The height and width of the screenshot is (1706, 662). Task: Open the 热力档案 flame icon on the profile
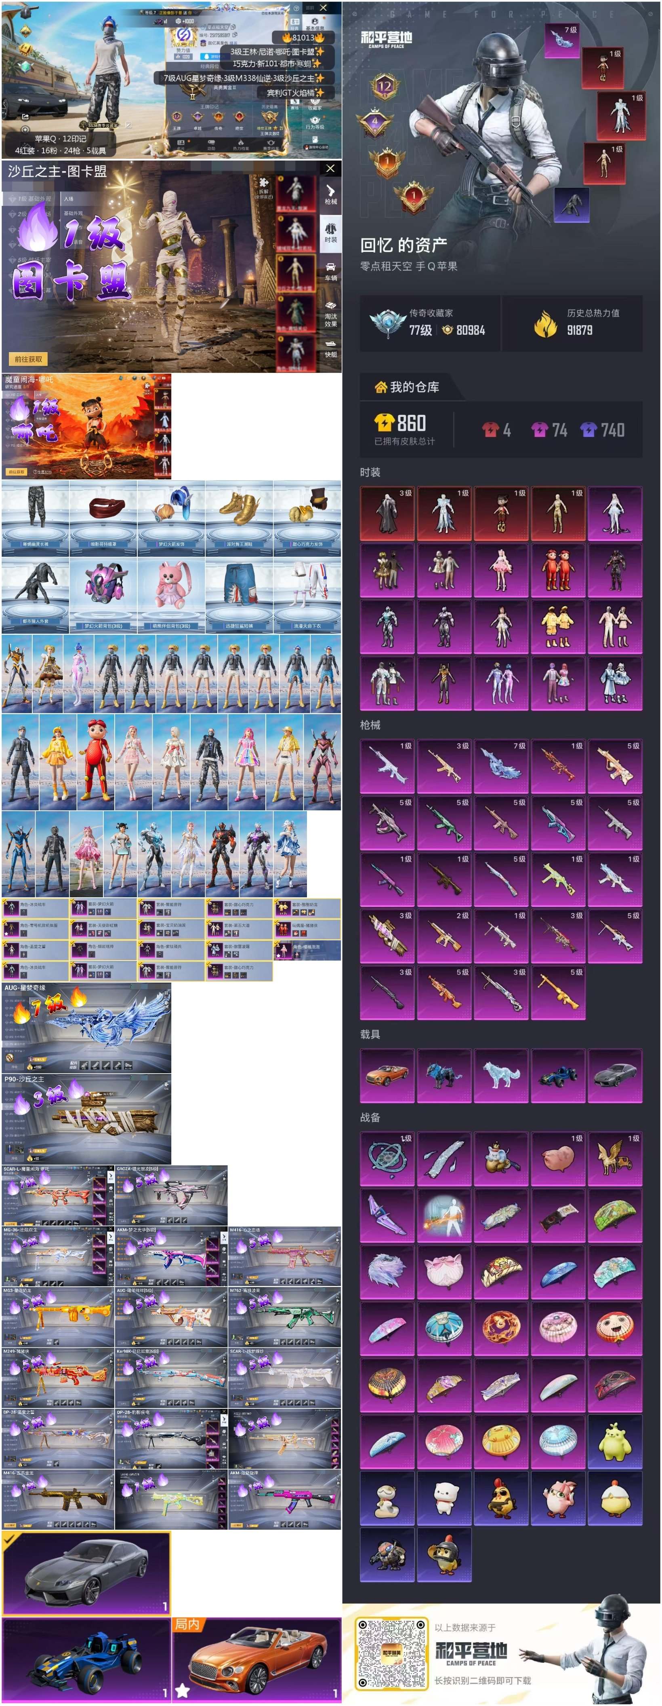pos(241,144)
